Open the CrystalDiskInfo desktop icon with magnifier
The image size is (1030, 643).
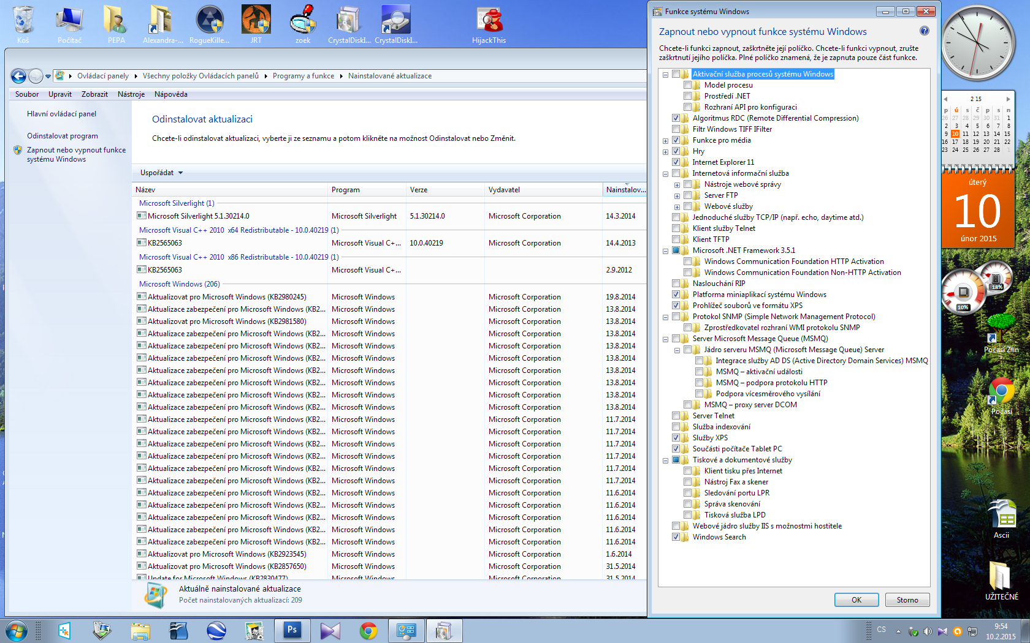(x=395, y=21)
